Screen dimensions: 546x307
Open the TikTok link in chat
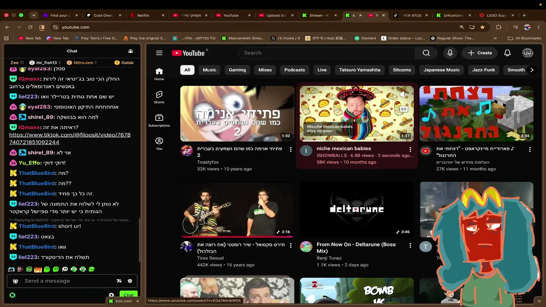point(70,139)
